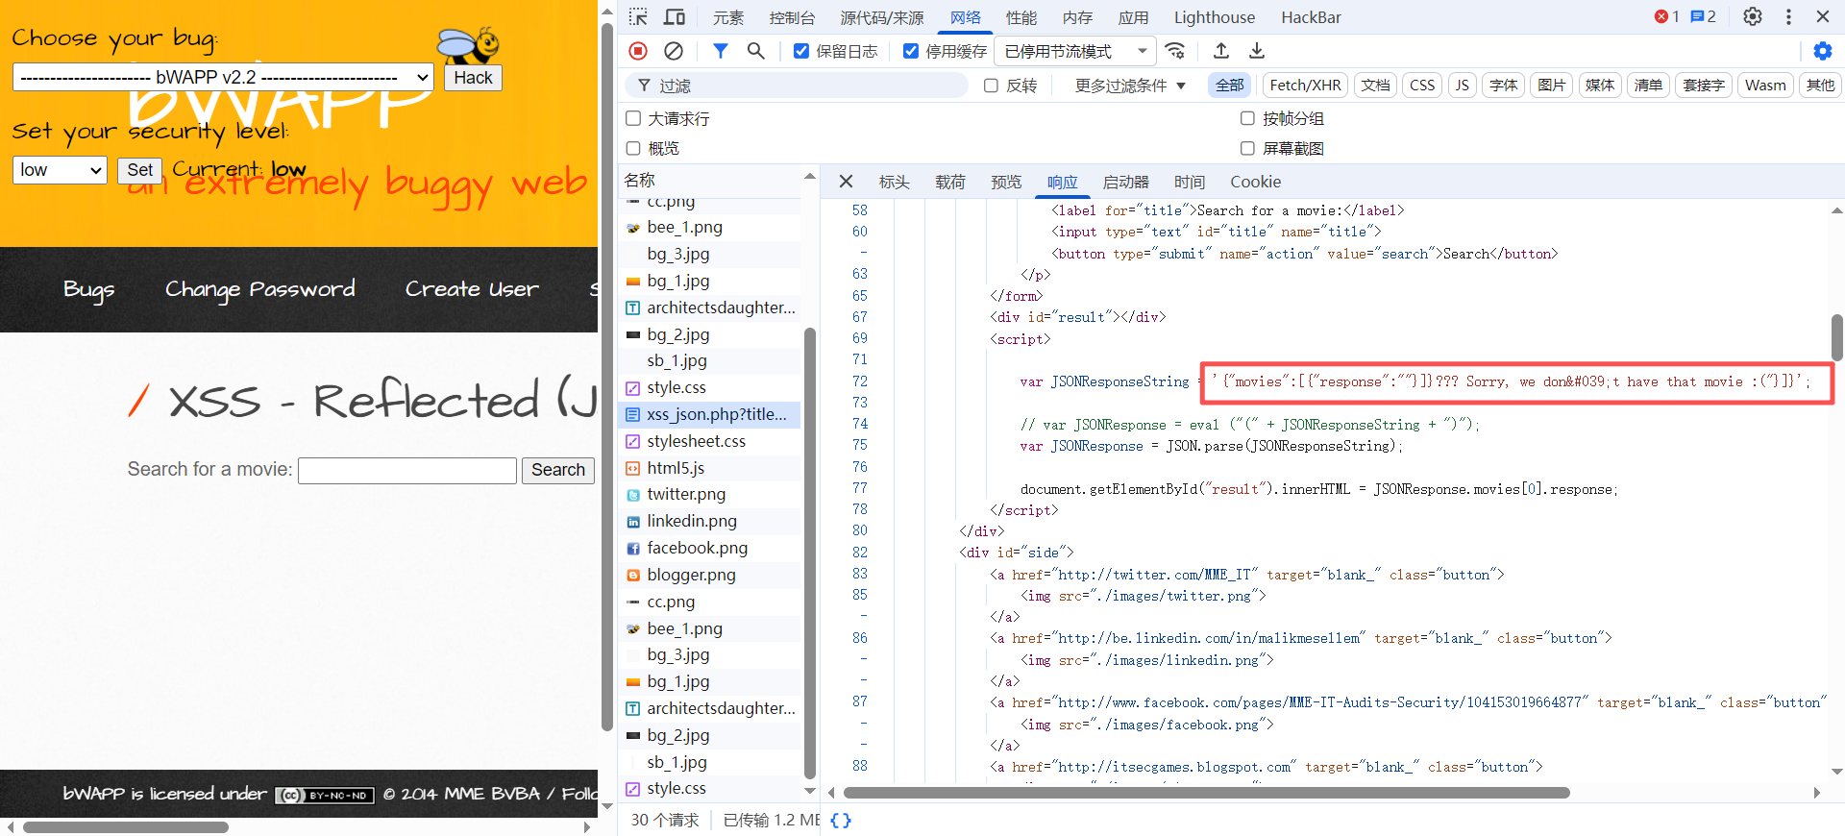1845x836 pixels.
Task: Open the security level dropdown
Action: coord(60,170)
